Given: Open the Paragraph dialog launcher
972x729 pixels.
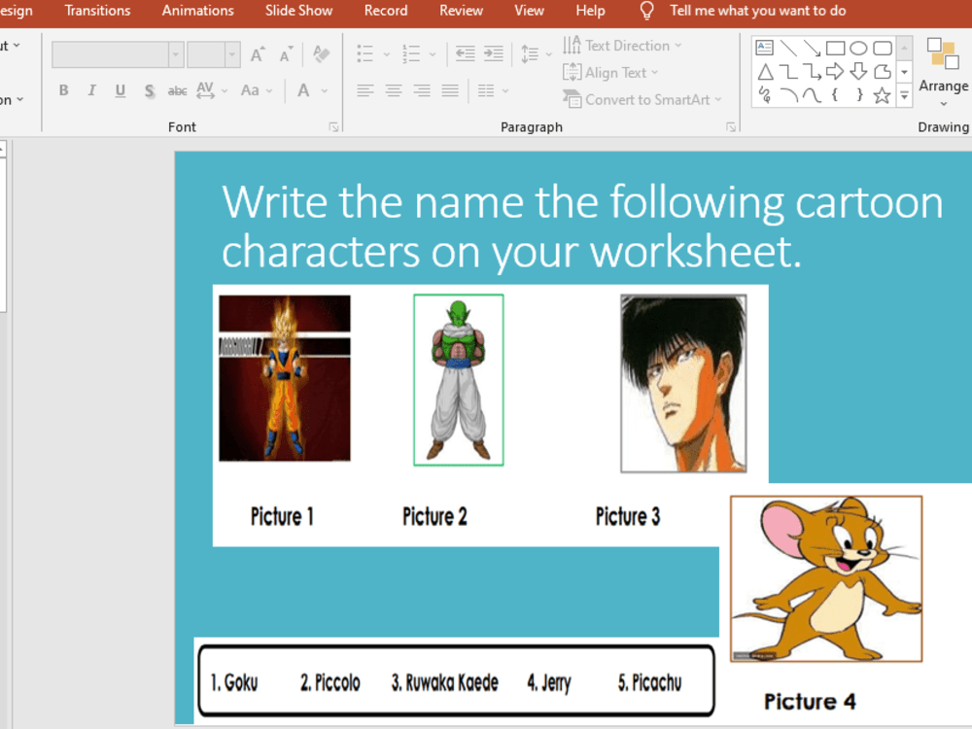Looking at the screenshot, I should (731, 127).
